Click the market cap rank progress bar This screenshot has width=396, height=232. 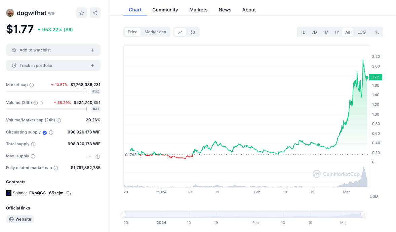[46, 91]
